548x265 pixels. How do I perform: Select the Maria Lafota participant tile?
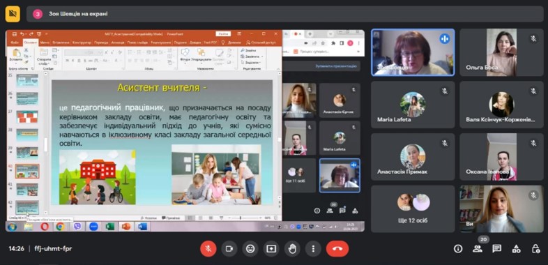[x=413, y=105]
